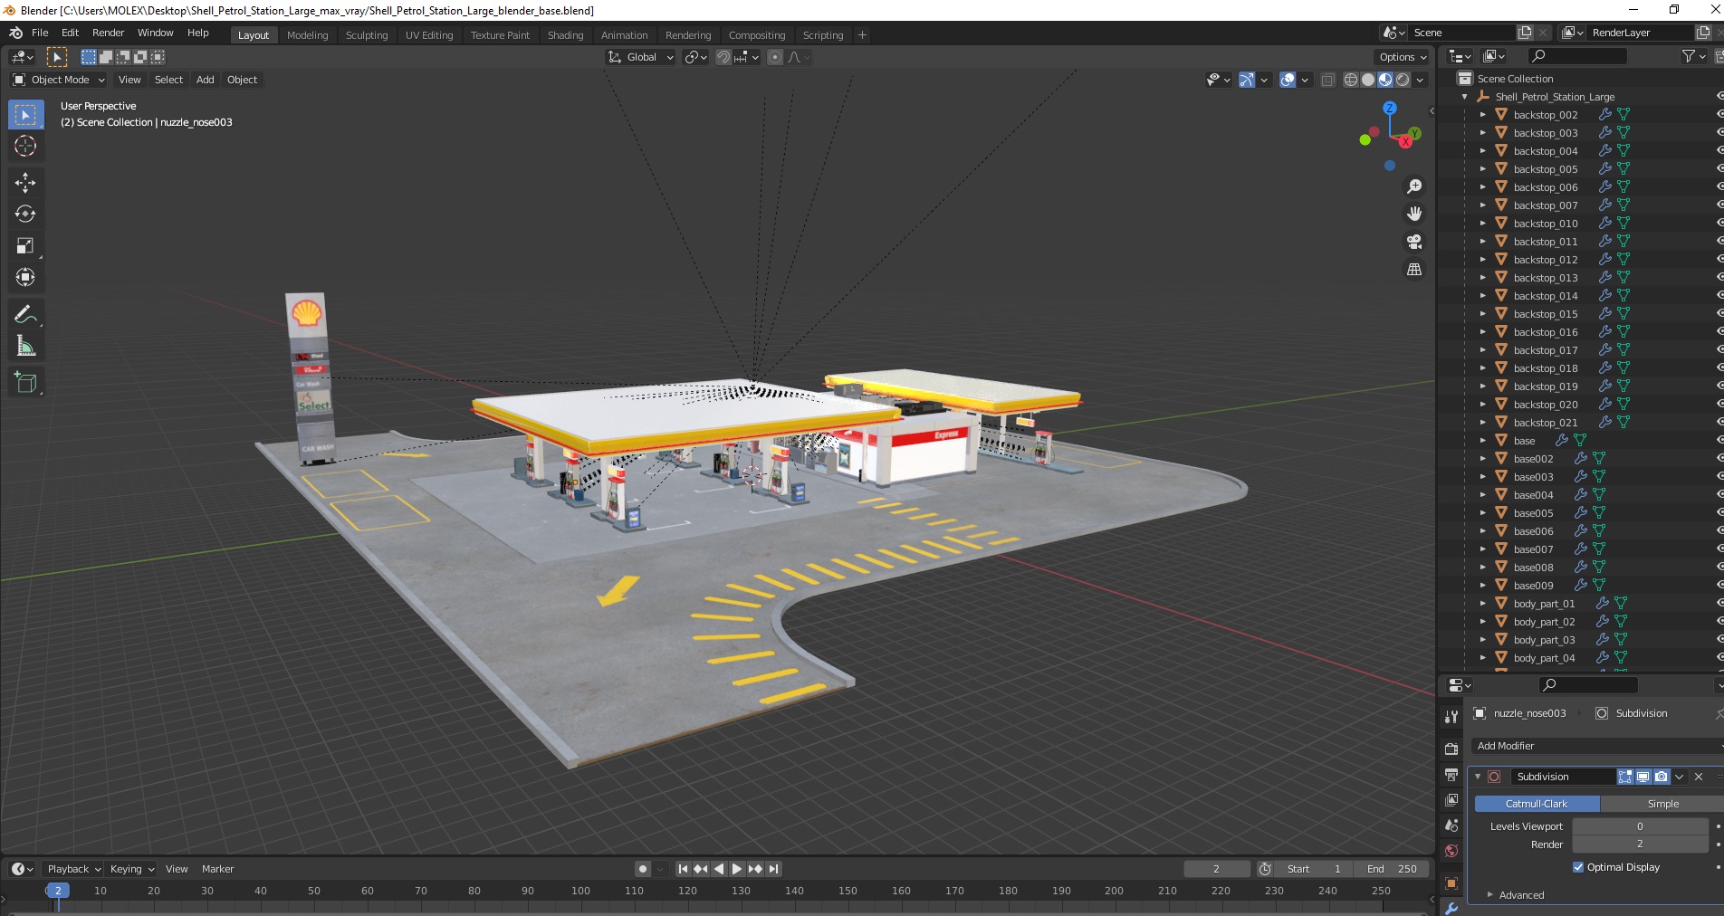Image resolution: width=1724 pixels, height=916 pixels.
Task: Toggle viewport gizmos
Action: tap(1247, 80)
